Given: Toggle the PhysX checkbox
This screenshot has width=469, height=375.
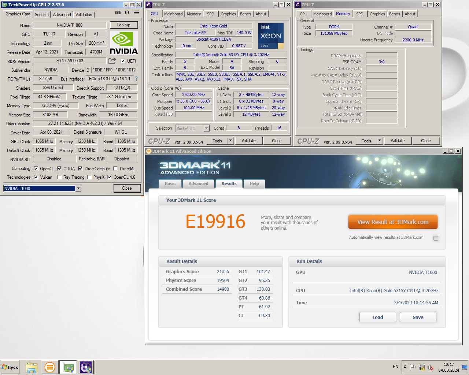Looking at the screenshot, I should click(x=89, y=177).
